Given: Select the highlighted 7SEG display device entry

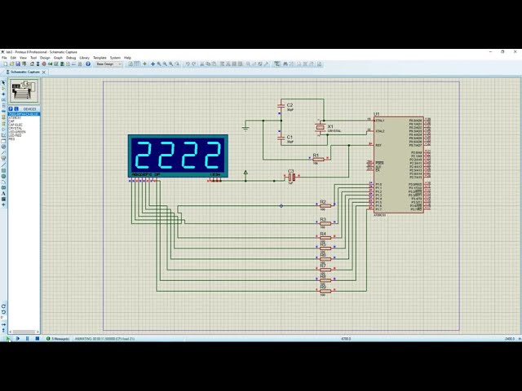Looking at the screenshot, I should click(24, 114).
